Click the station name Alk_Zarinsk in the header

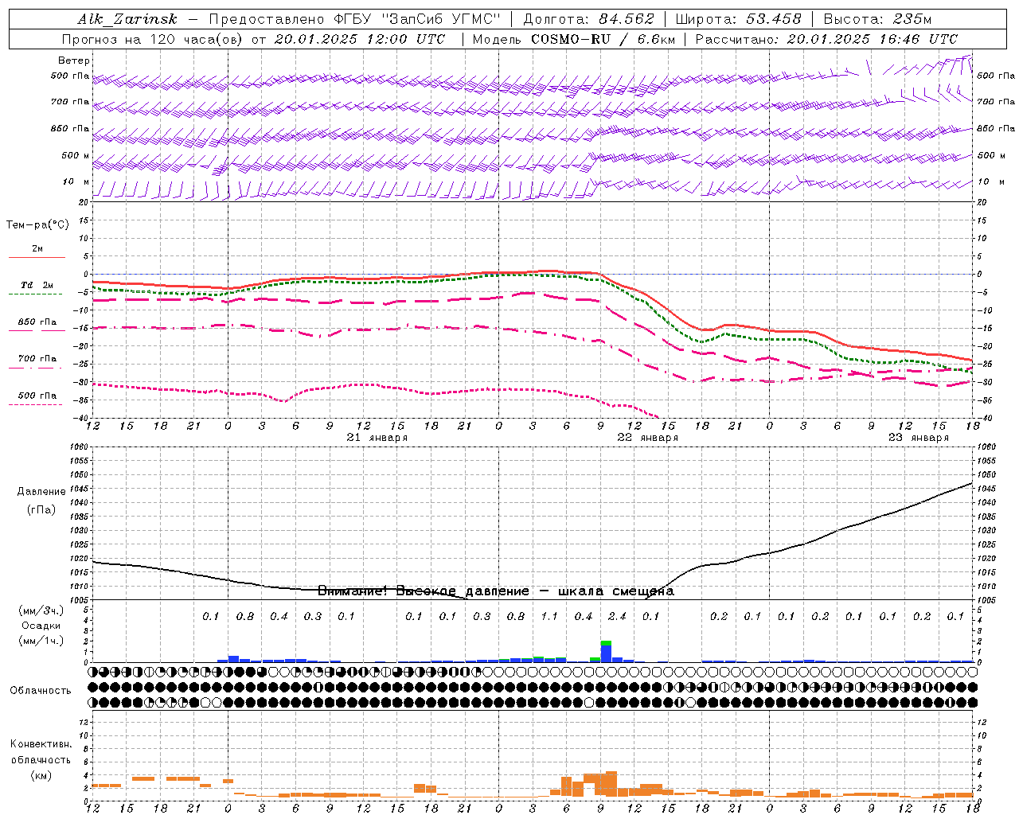coord(128,19)
